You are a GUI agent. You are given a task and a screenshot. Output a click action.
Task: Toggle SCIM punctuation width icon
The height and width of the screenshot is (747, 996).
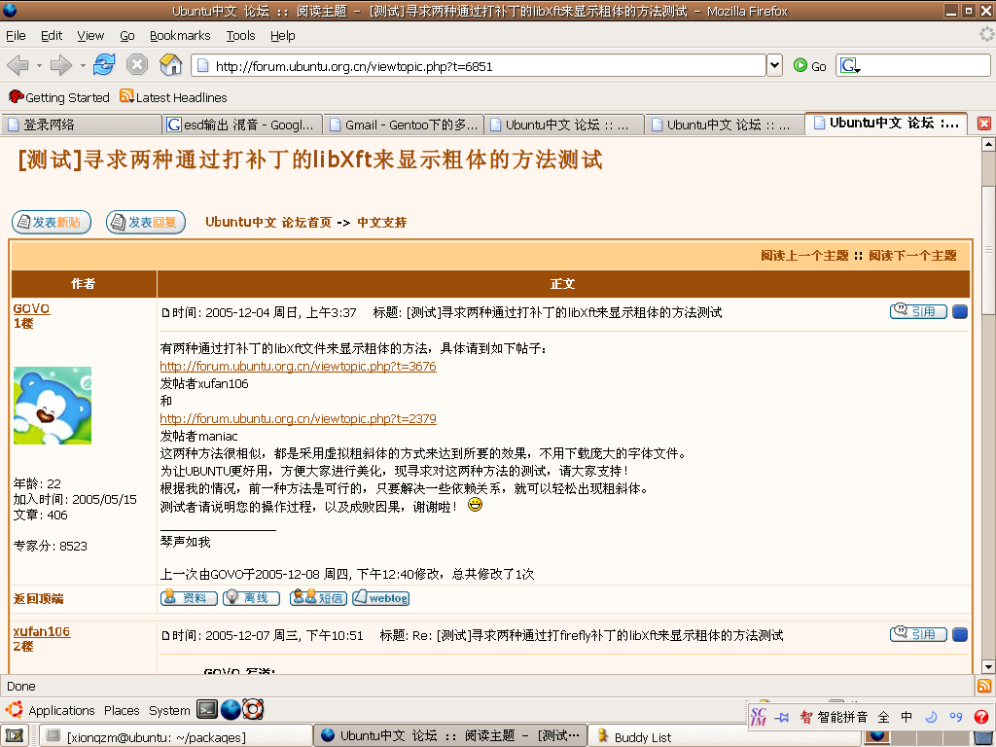click(956, 717)
